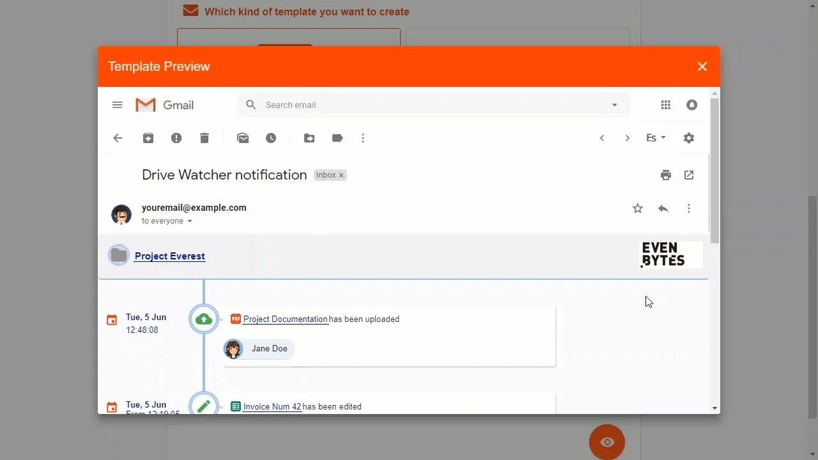Screen dimensions: 818x460
Task: Snooze the email with the clock icon
Action: 271,138
